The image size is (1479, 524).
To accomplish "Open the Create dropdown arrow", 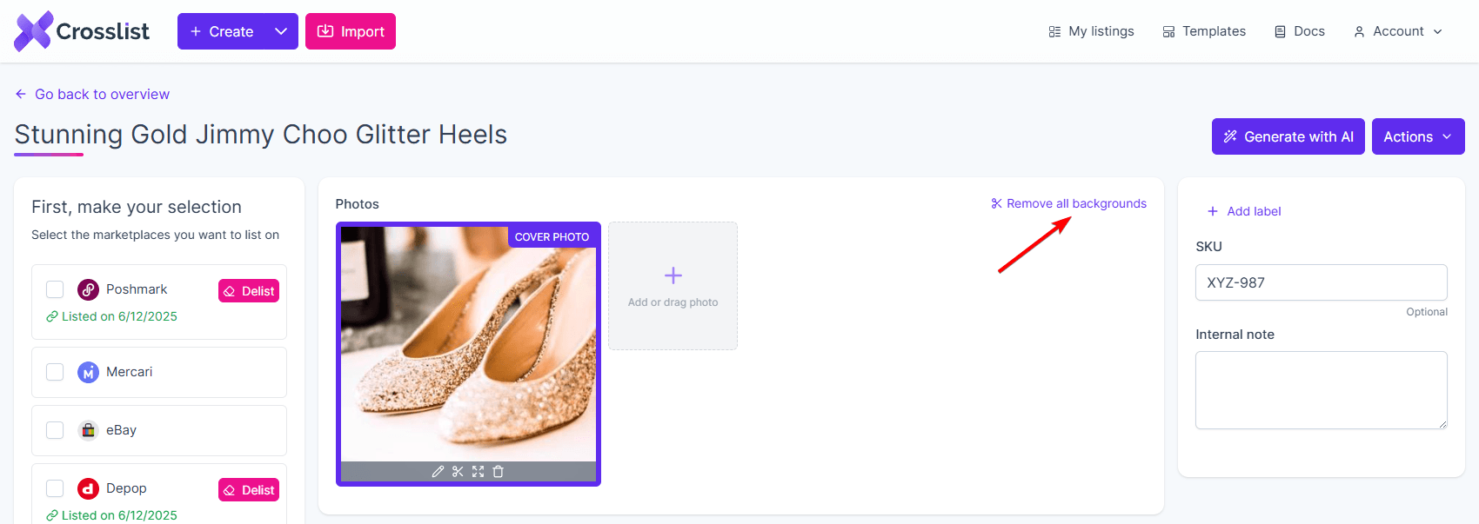I will (x=281, y=31).
